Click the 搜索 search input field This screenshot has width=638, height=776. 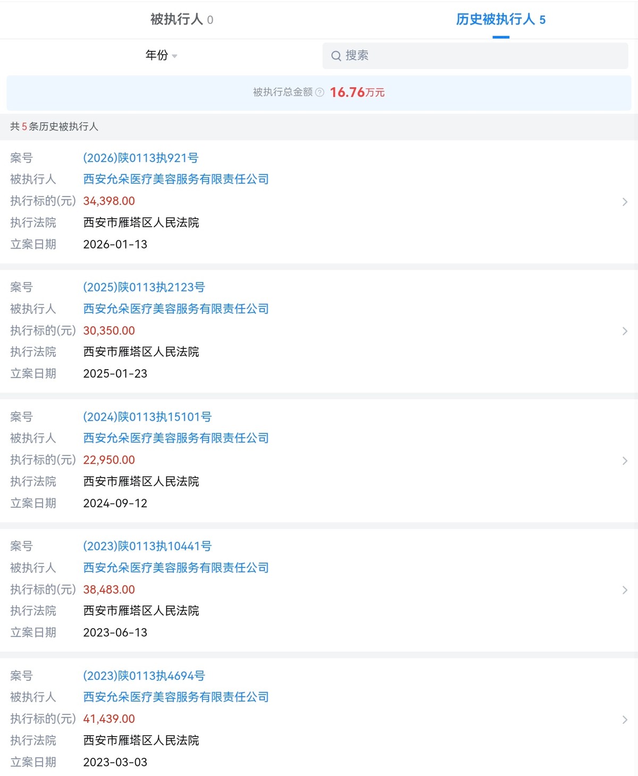pos(475,56)
